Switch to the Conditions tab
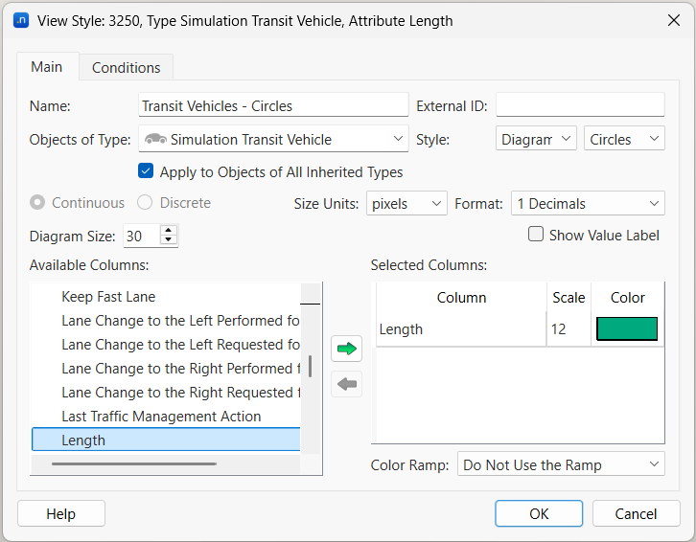The width and height of the screenshot is (696, 542). pos(126,67)
